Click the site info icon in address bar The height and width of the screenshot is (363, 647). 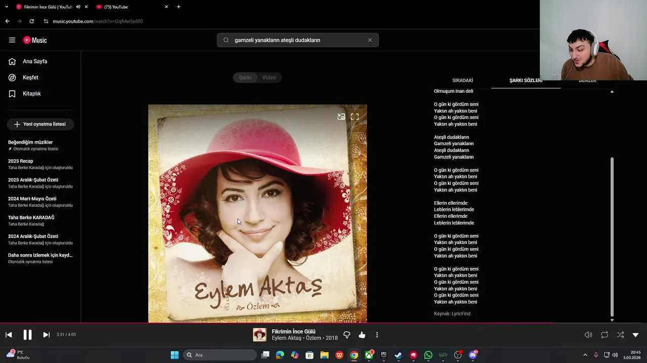coord(46,21)
